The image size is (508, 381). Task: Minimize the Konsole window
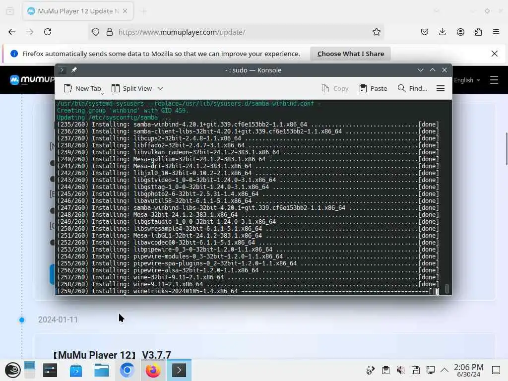[x=421, y=70]
